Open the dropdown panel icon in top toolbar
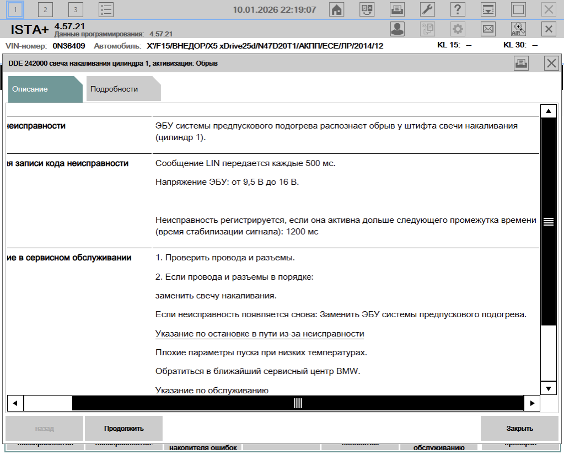 click(x=488, y=9)
